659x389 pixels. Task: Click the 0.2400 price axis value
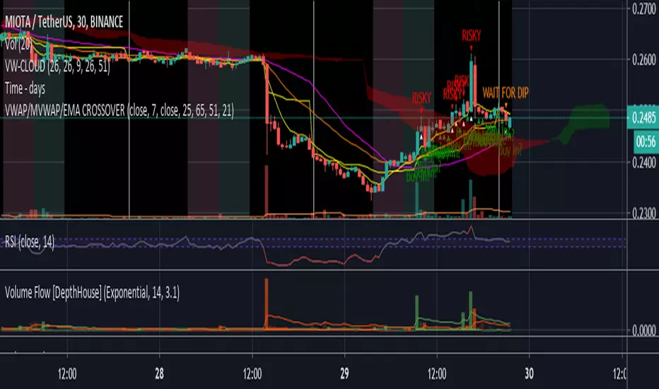644,163
